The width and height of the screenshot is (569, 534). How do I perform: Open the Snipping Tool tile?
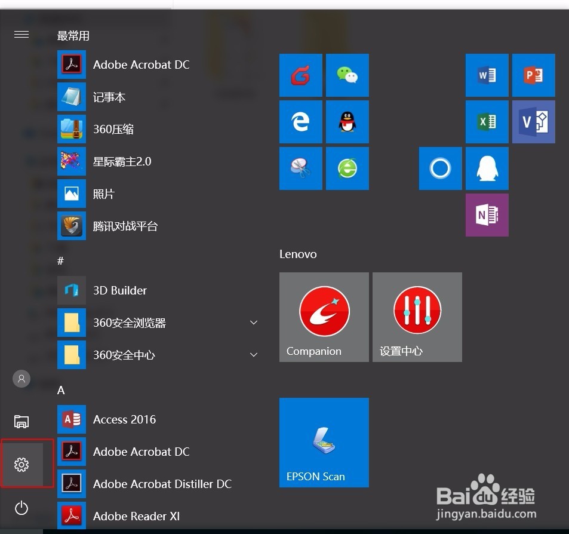[x=301, y=168]
